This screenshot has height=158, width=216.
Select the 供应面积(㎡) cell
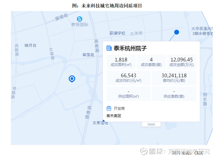(129, 94)
